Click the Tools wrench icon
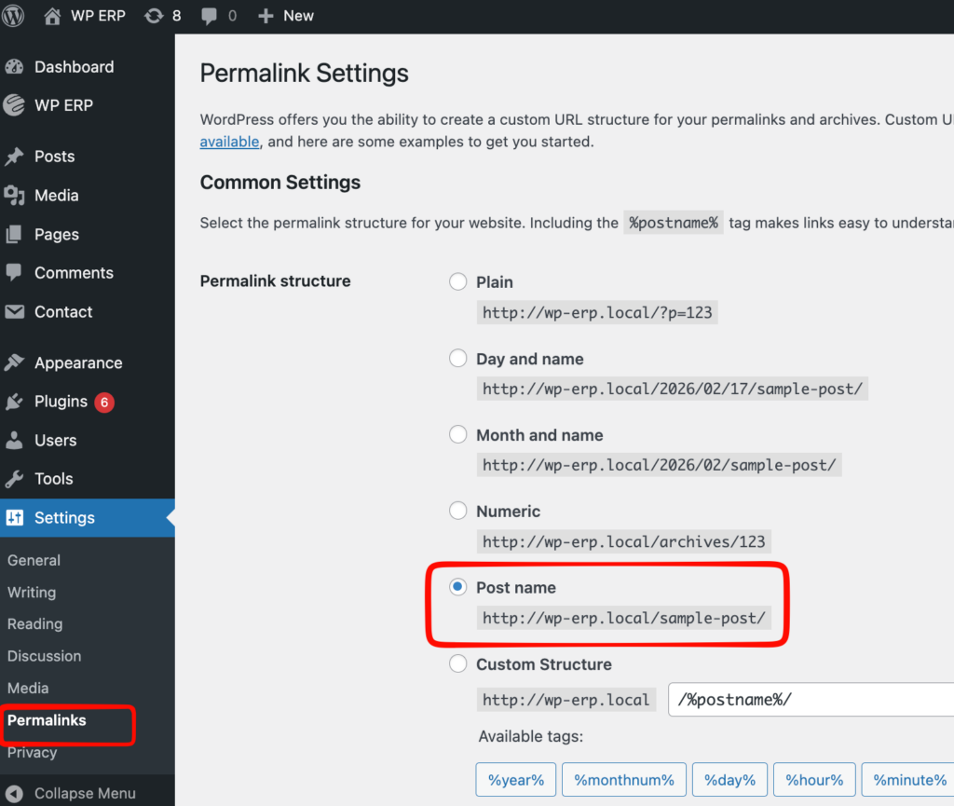Image resolution: width=954 pixels, height=806 pixels. 14,479
